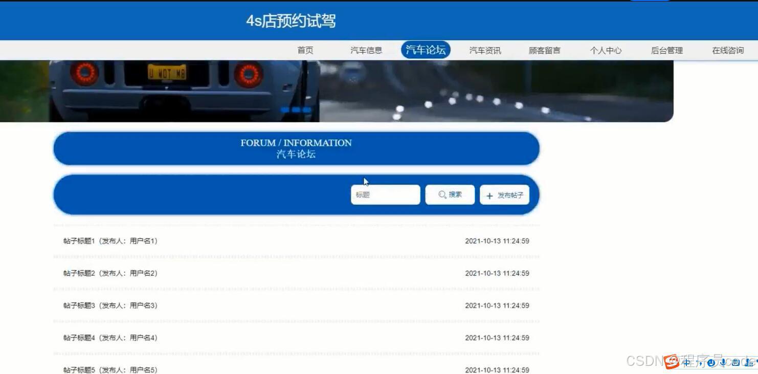
Task: Open the emoji panel icon in input method bar
Action: (x=711, y=362)
